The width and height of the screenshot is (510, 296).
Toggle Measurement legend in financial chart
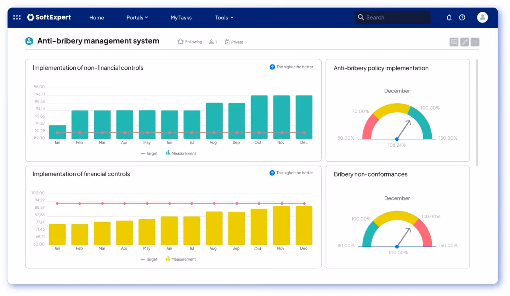[x=181, y=259]
